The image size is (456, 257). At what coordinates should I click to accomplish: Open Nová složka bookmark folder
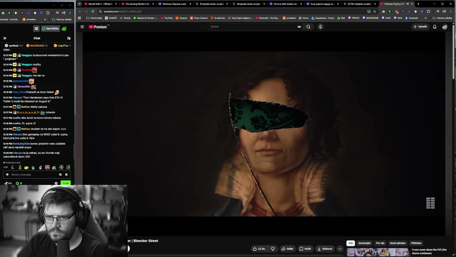click(94, 18)
